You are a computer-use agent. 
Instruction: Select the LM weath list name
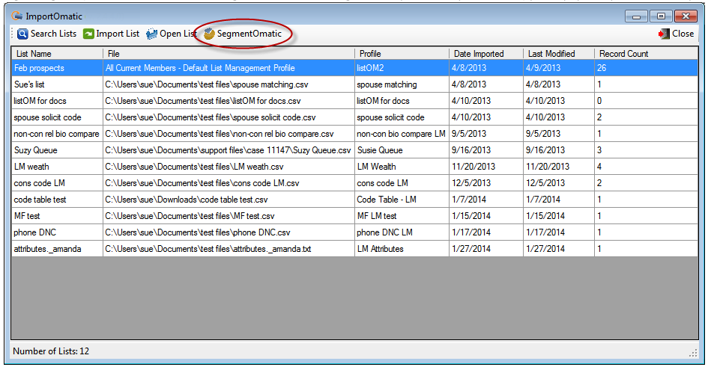pyautogui.click(x=31, y=167)
